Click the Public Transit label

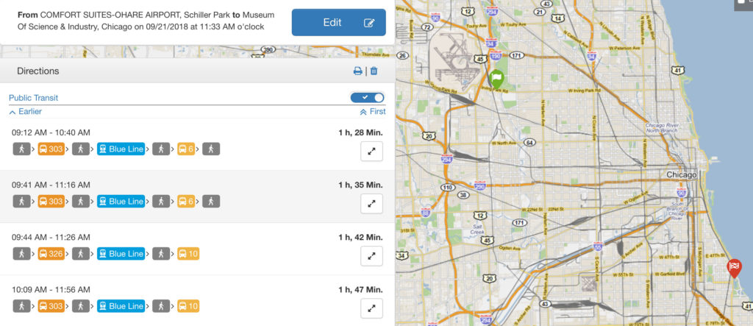(x=33, y=98)
